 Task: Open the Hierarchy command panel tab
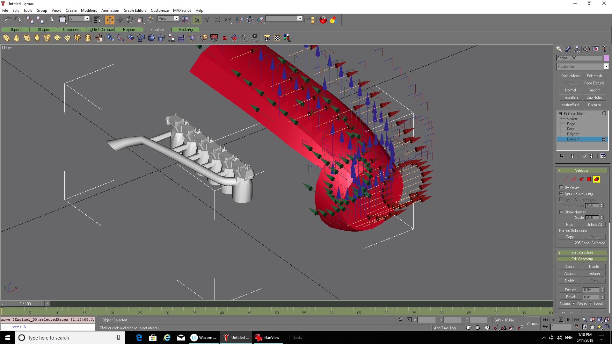(x=577, y=49)
